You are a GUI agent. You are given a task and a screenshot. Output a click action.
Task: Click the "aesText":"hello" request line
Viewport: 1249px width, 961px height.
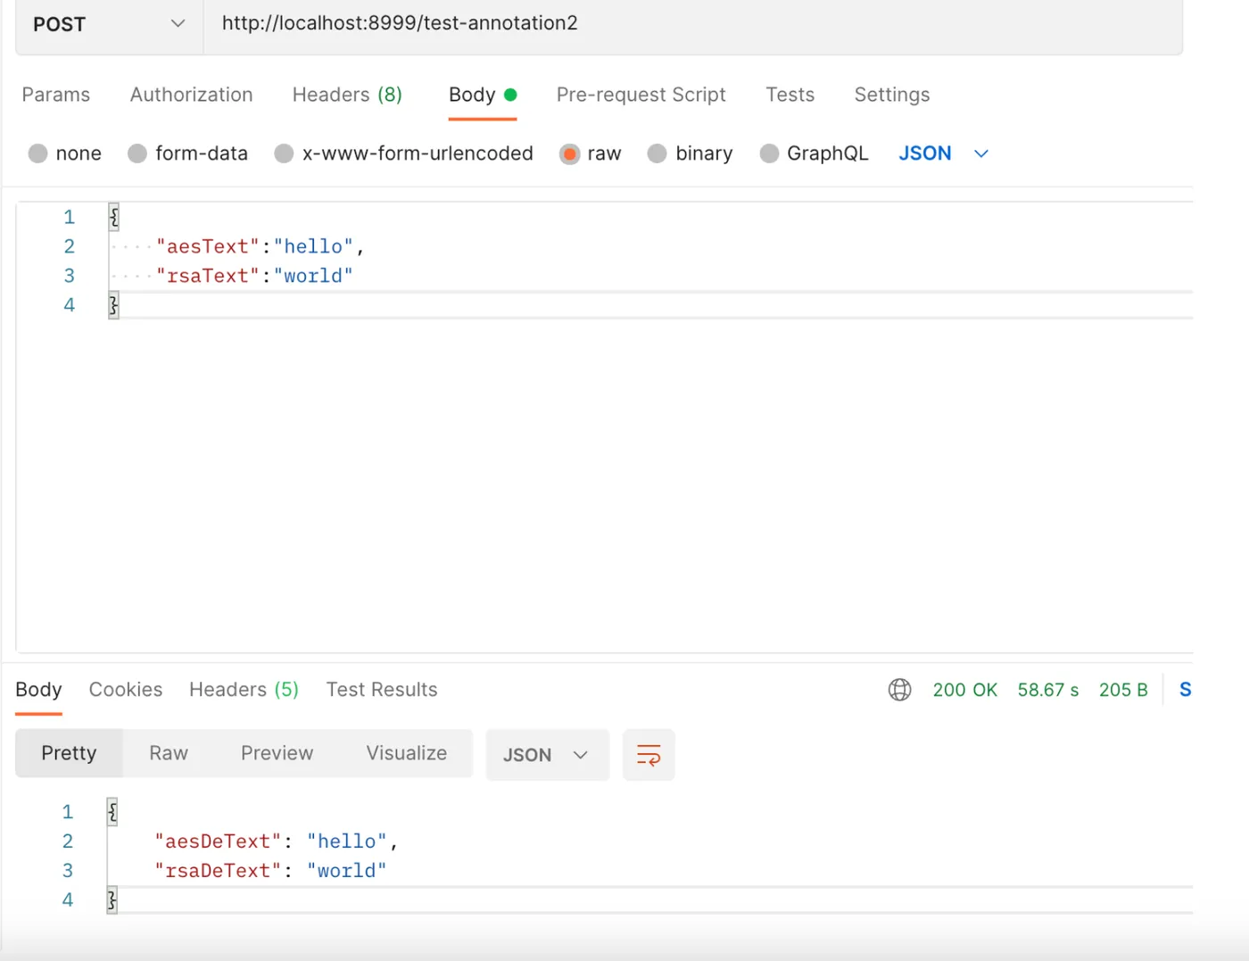coord(260,246)
